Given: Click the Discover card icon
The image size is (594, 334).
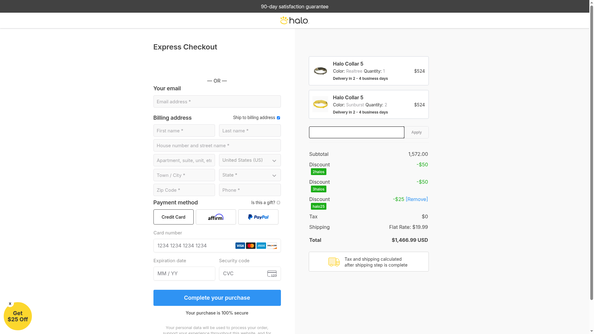Looking at the screenshot, I should tap(272, 246).
